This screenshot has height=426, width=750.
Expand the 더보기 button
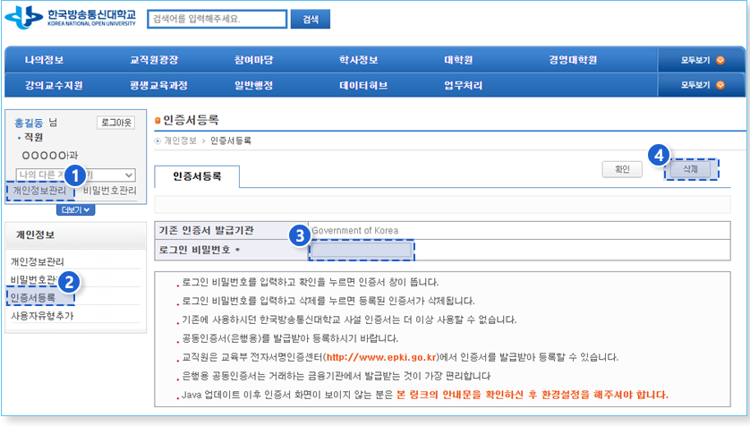coord(75,210)
